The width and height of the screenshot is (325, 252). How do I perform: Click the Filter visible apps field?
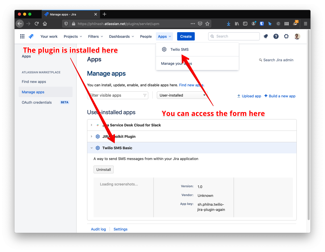[x=118, y=95]
